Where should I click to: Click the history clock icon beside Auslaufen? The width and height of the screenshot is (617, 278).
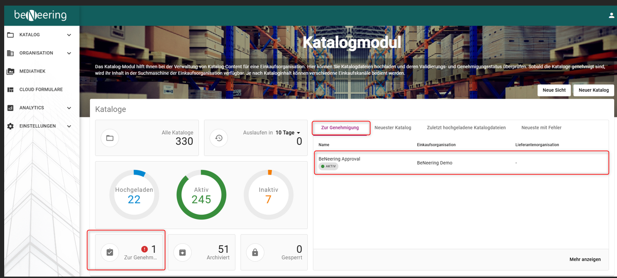click(219, 138)
